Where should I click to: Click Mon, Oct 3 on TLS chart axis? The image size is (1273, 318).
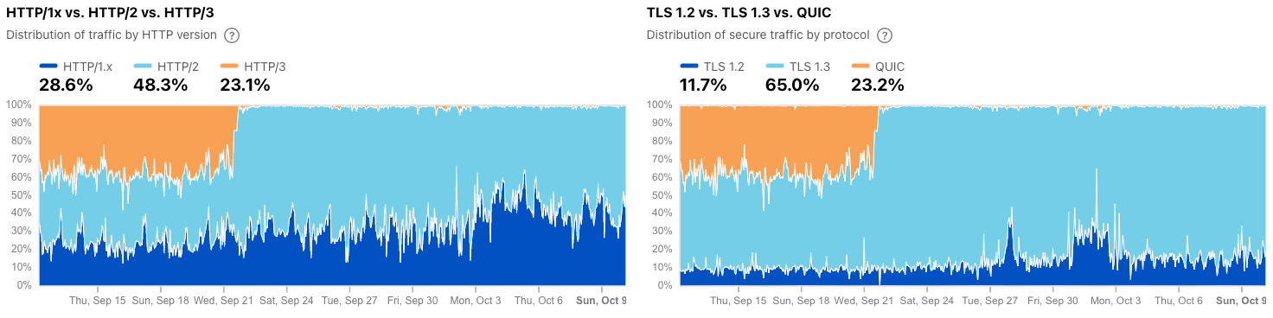1115,301
